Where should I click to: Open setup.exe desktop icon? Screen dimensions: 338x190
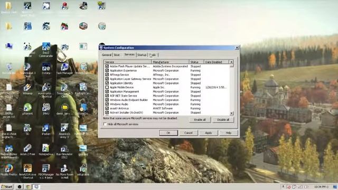[83, 170]
